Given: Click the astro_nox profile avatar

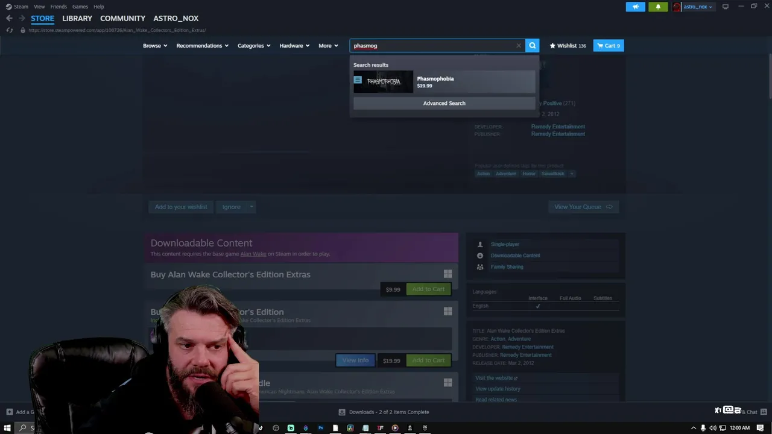Looking at the screenshot, I should pyautogui.click(x=677, y=7).
